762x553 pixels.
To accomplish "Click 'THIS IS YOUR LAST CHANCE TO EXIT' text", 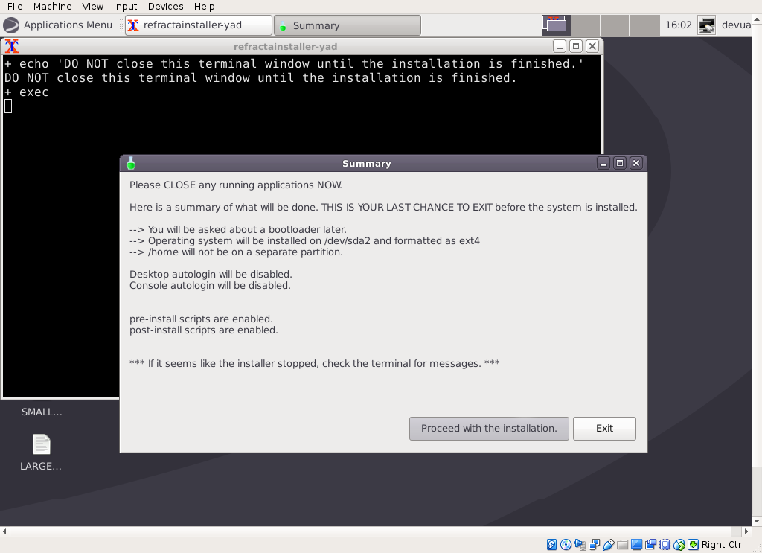I will (x=407, y=208).
